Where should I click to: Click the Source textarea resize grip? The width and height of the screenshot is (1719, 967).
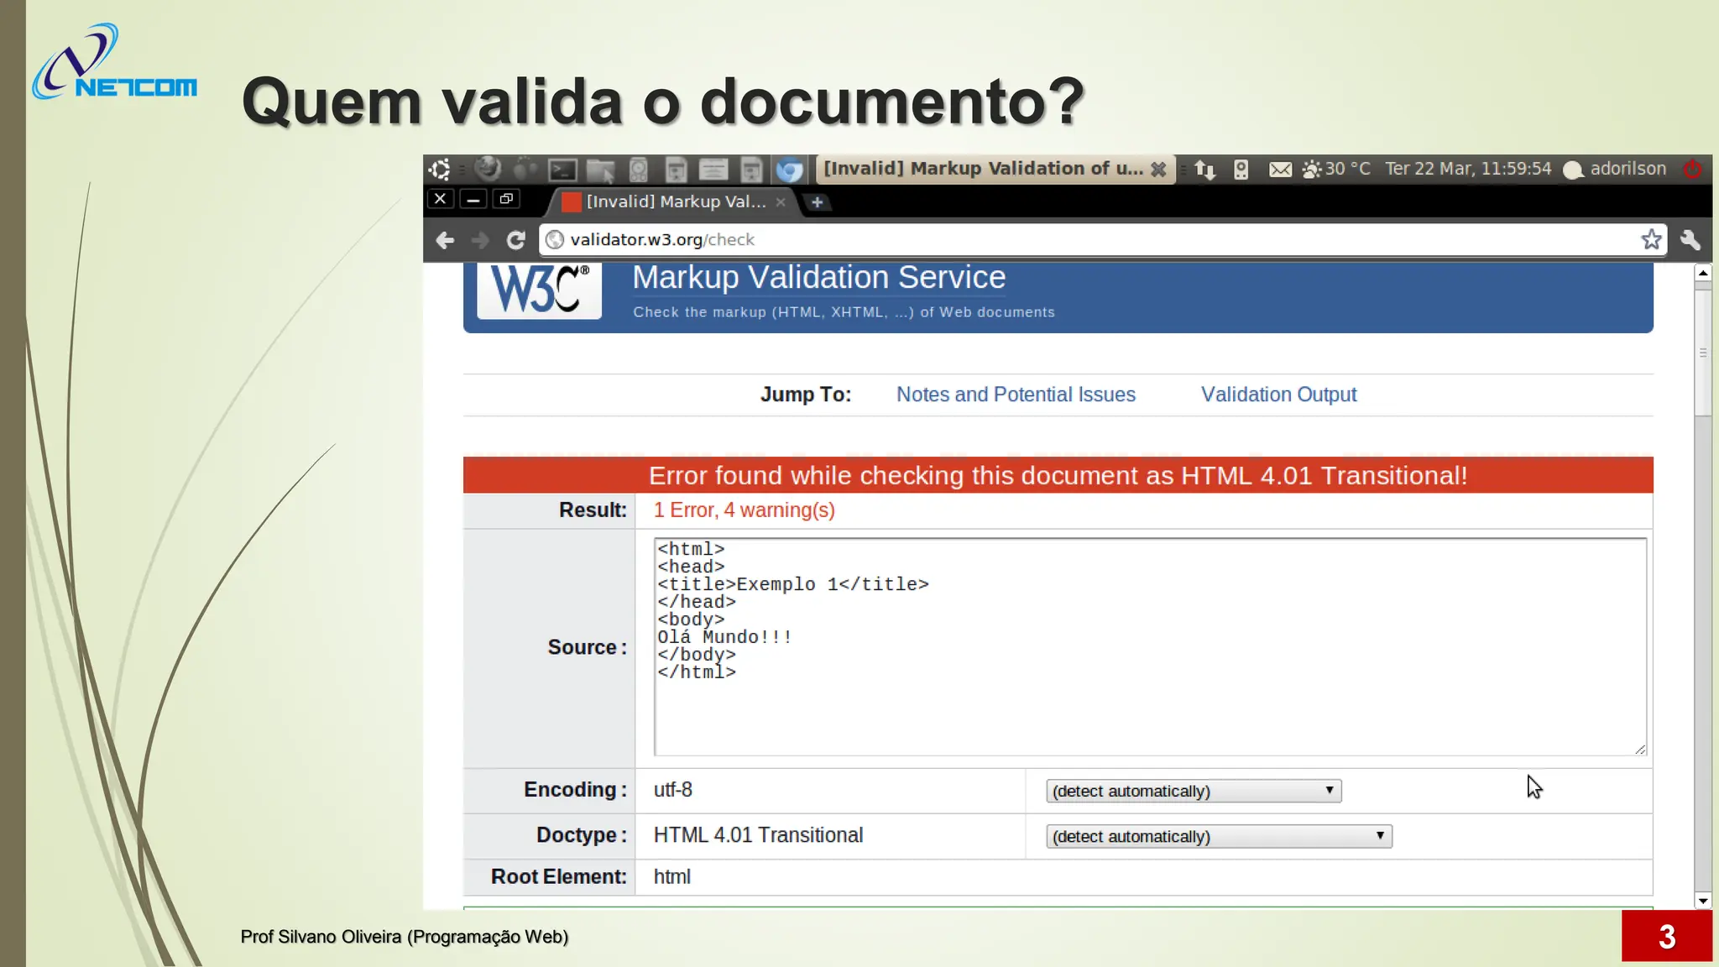click(1640, 749)
